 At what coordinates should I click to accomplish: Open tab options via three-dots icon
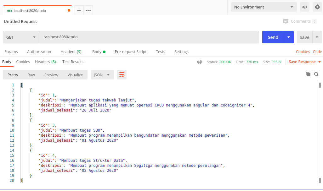(88, 10)
